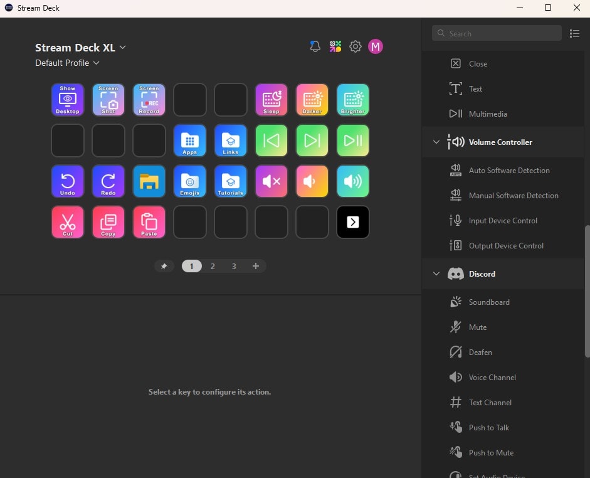Select the volume up key
Viewport: 590px width, 478px height.
[353, 181]
